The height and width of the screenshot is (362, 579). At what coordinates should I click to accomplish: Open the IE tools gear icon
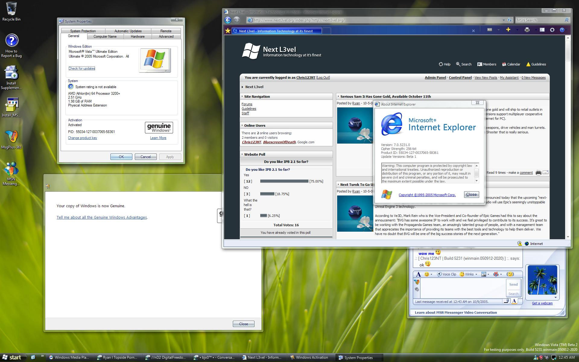pos(552,30)
